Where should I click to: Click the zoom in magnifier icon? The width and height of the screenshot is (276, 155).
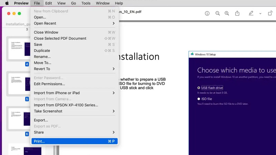[227, 13]
